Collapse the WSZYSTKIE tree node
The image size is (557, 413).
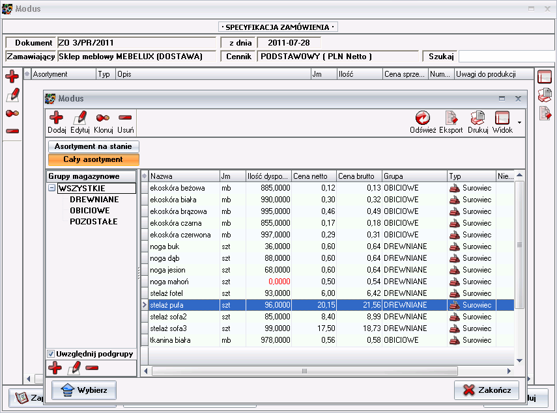[51, 189]
